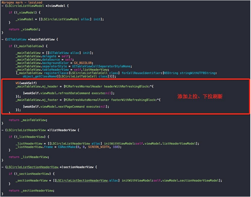Screen dimensions: 251x197
Task: Click the '_mainTableView.delegate = self;' line
Action: (43, 56)
